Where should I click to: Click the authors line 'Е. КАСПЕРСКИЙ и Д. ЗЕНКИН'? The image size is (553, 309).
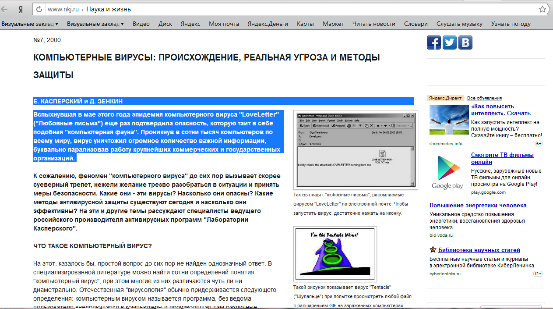coord(78,101)
